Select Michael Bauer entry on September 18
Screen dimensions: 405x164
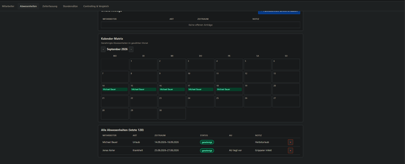coord(229,89)
